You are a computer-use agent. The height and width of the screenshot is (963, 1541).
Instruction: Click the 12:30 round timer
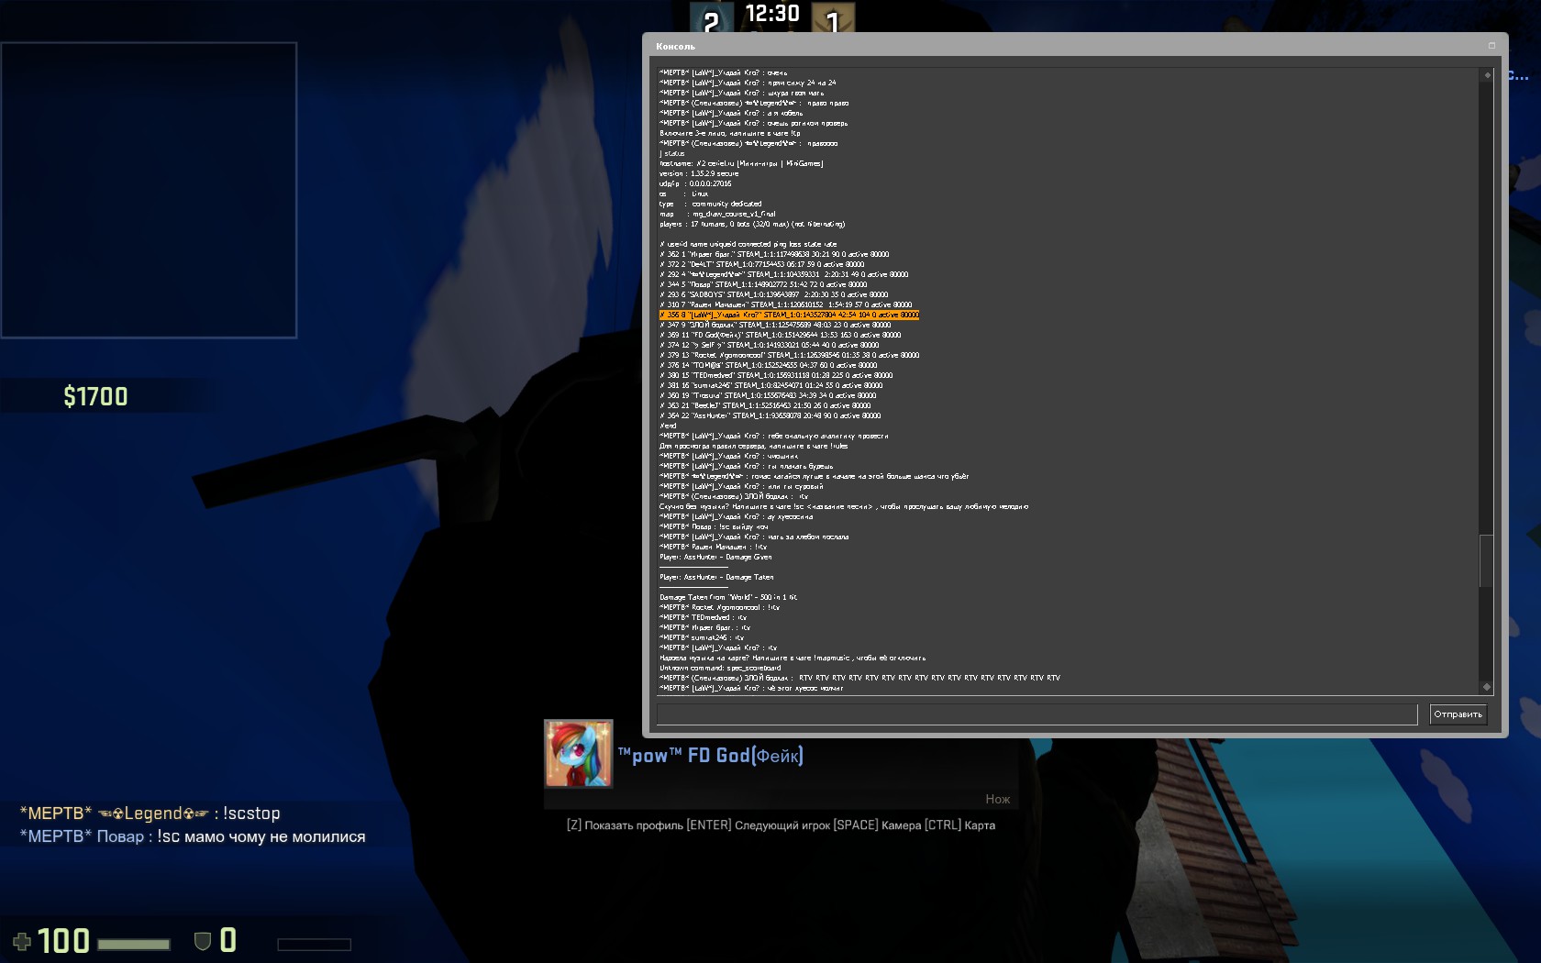[x=772, y=14]
